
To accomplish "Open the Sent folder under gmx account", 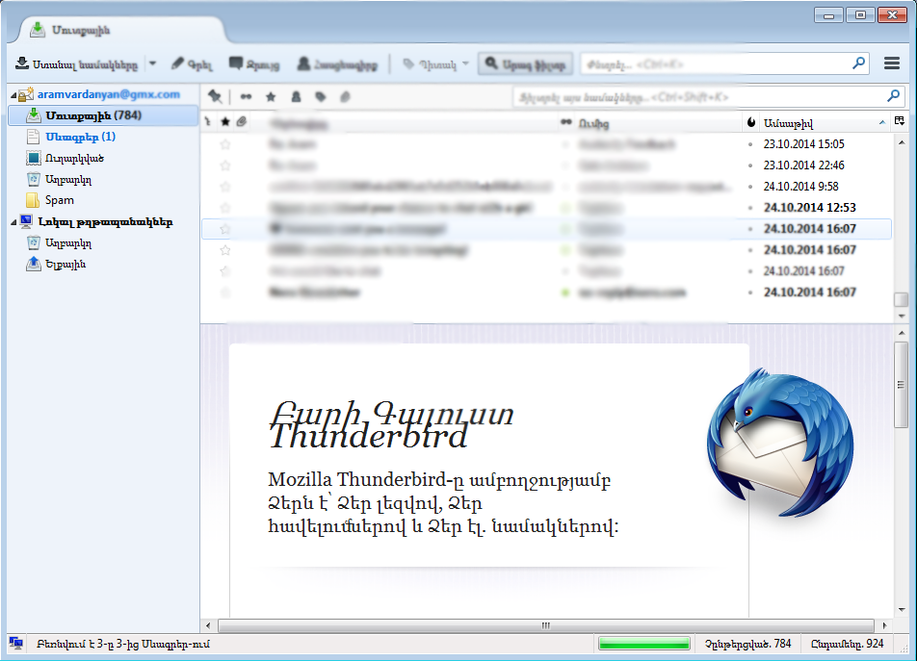I will (74, 158).
